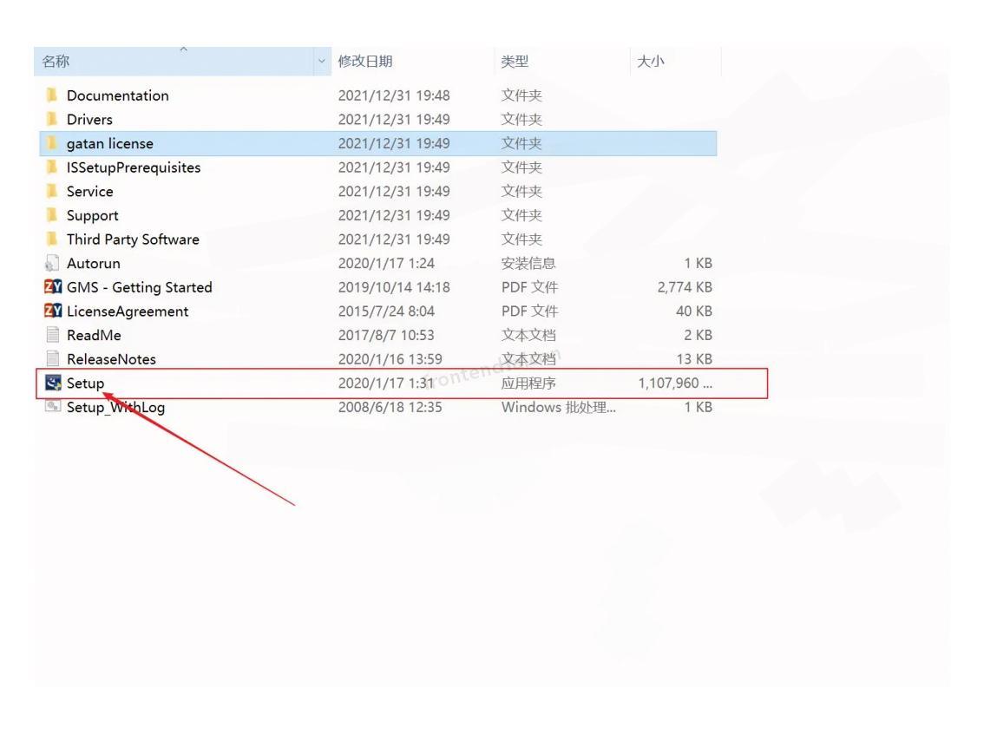Select the Third Party Software folder icon

(52, 239)
